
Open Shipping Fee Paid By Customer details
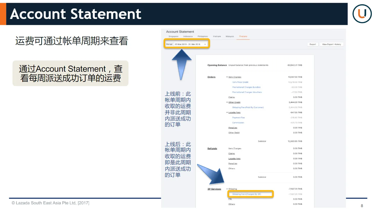(x=248, y=107)
